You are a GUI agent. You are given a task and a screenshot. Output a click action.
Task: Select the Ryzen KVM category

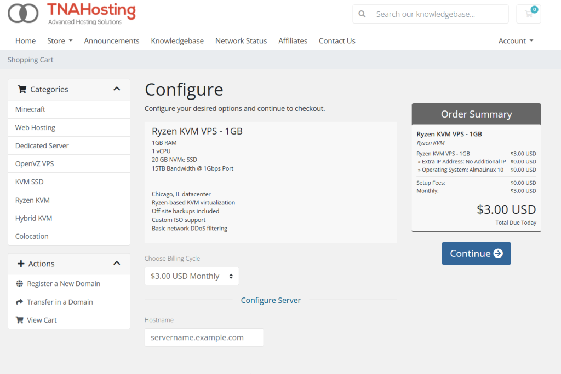pos(32,200)
